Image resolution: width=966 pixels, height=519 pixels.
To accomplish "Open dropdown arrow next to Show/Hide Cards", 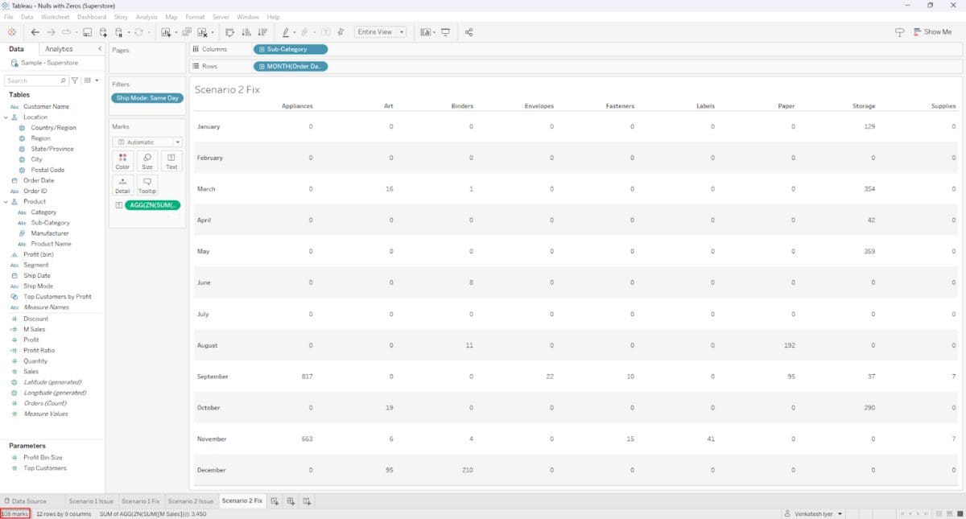I will tap(434, 32).
